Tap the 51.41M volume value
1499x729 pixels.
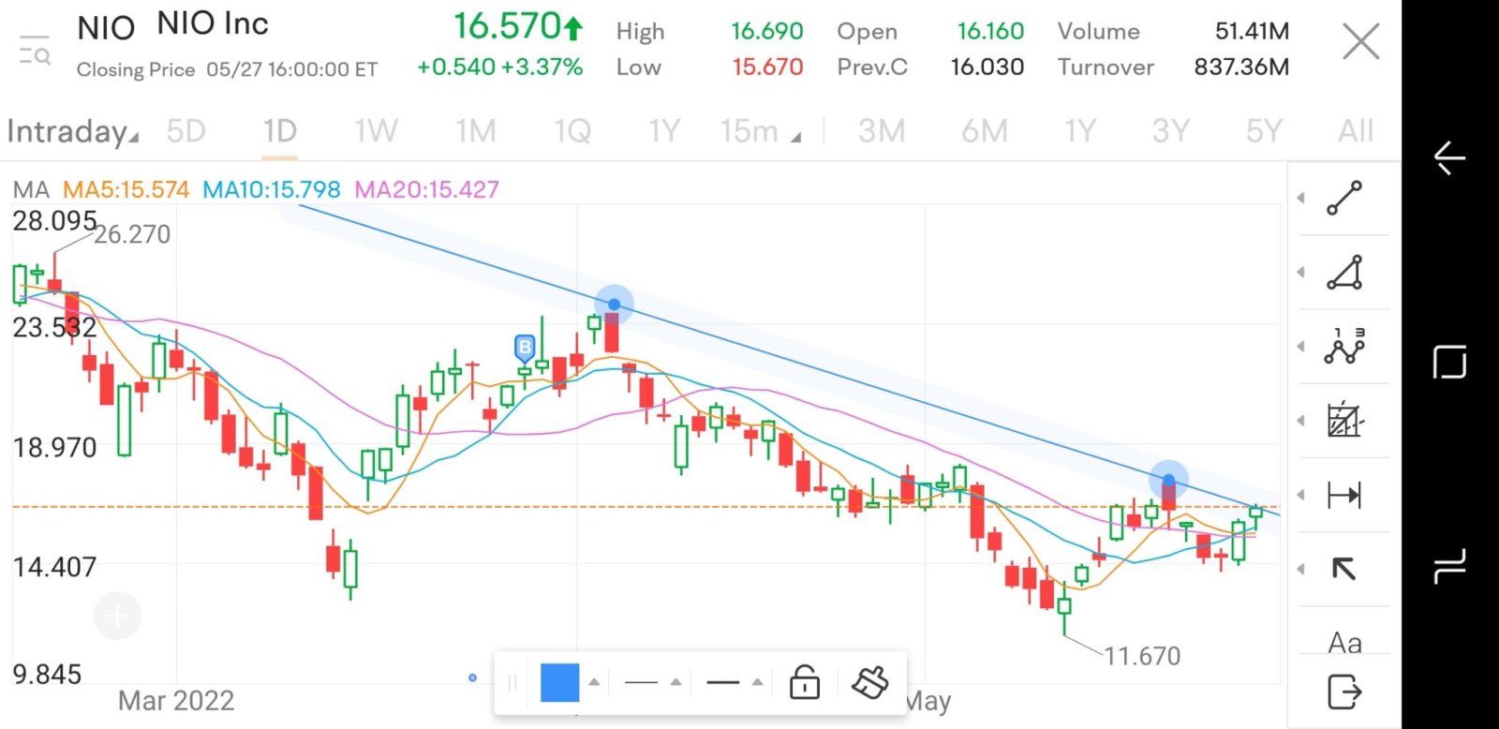(1252, 31)
